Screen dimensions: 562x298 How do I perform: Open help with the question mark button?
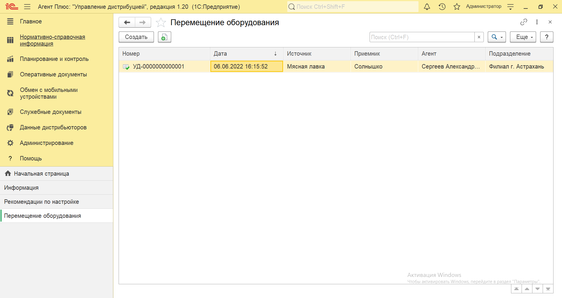(x=546, y=37)
